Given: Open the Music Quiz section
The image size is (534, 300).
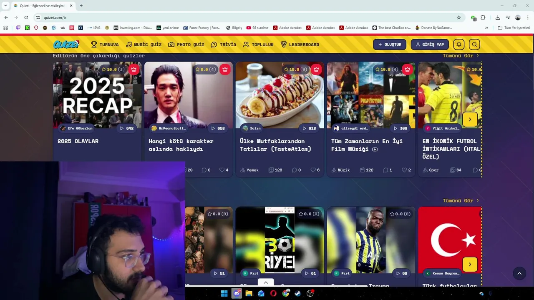Looking at the screenshot, I should 144,45.
